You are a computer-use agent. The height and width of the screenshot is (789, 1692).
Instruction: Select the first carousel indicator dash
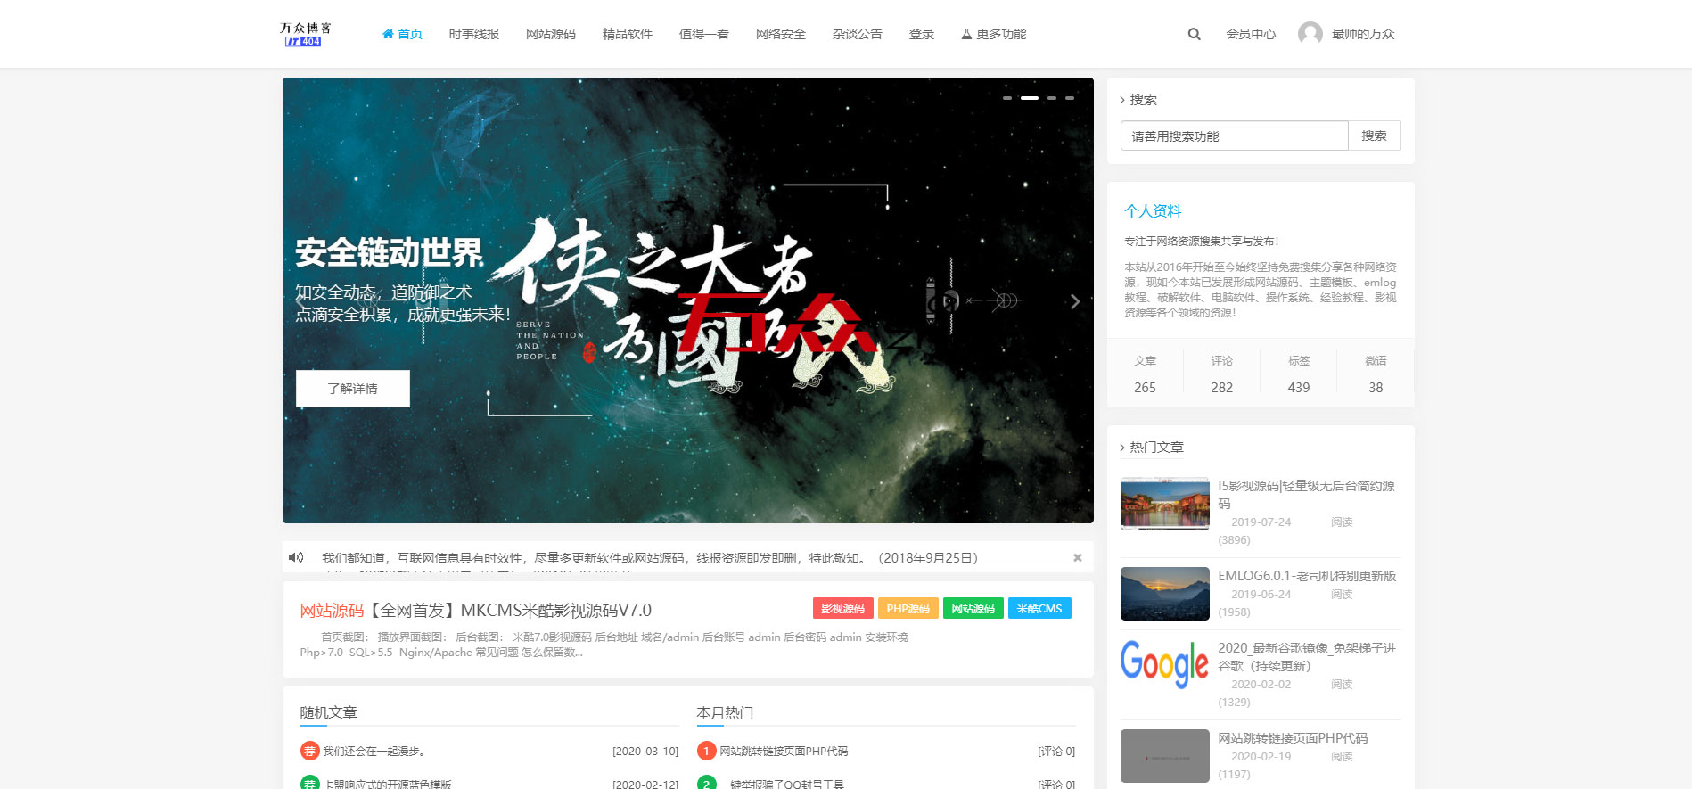coord(1006,98)
